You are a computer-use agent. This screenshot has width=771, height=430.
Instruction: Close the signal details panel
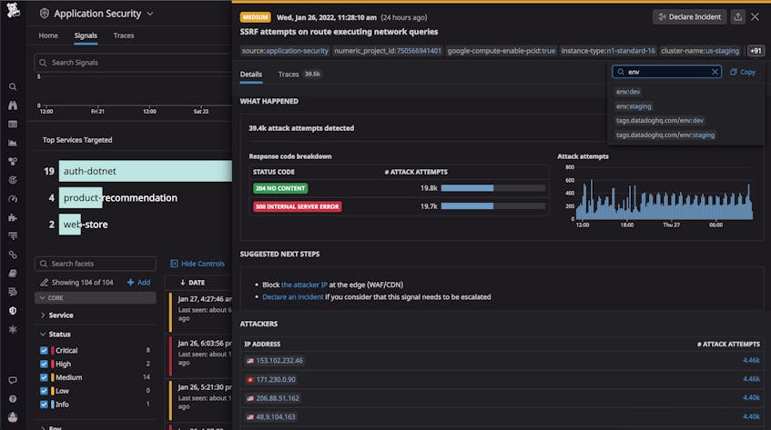tap(755, 16)
